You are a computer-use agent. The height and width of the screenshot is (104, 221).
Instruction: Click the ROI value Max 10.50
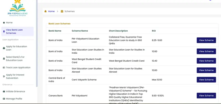tap(157, 80)
